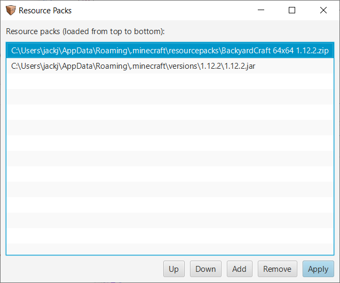Click the blank title bar area beside the minimize button

pos(163,10)
